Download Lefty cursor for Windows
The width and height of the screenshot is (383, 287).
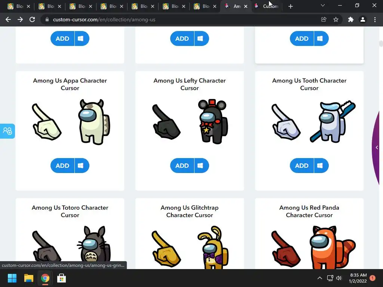(202, 166)
